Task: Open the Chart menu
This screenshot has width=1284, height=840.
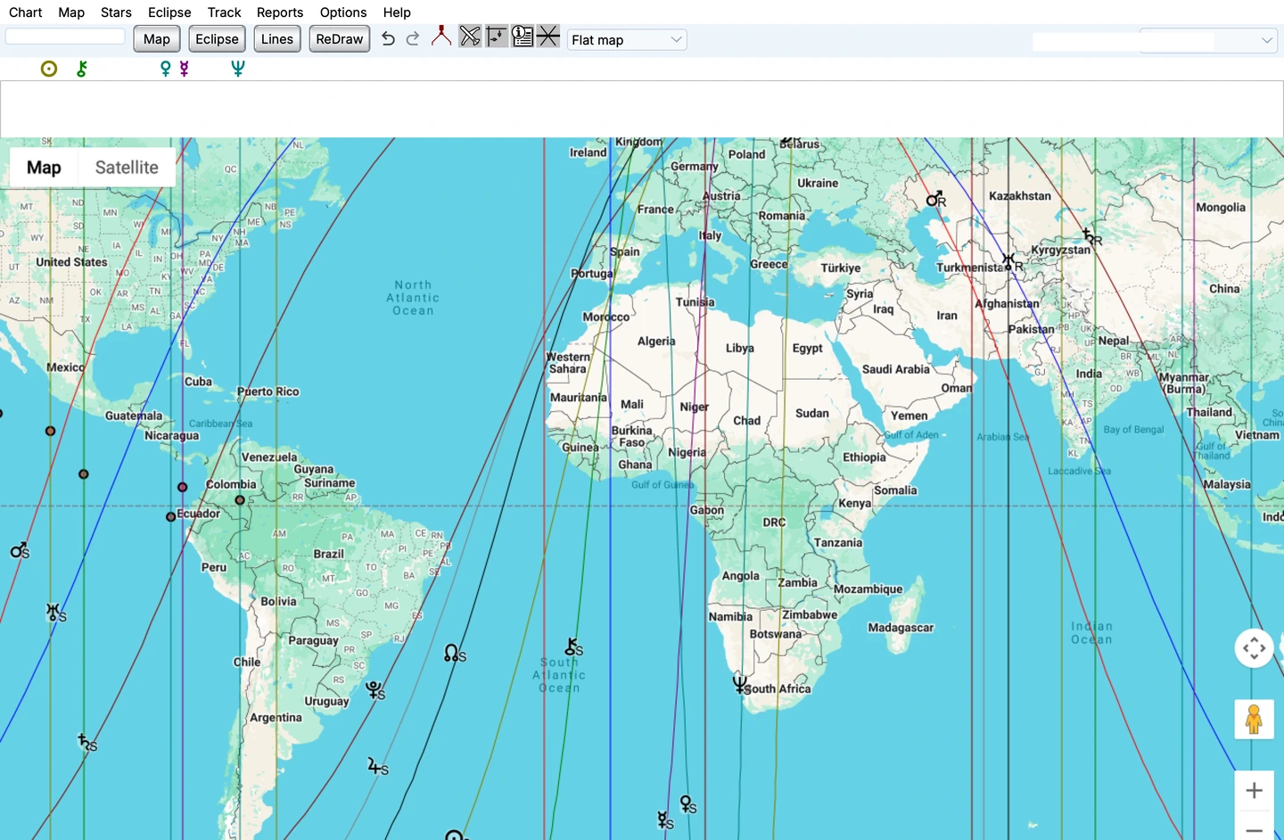Action: click(25, 12)
